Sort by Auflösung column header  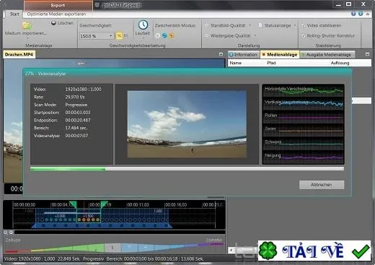tap(340, 63)
